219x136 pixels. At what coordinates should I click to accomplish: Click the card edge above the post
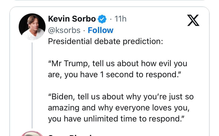pos(109,7)
